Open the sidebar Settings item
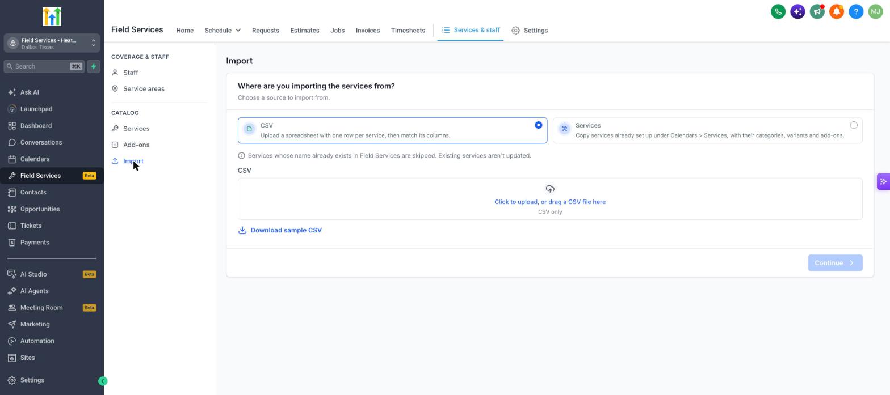 tap(52, 380)
